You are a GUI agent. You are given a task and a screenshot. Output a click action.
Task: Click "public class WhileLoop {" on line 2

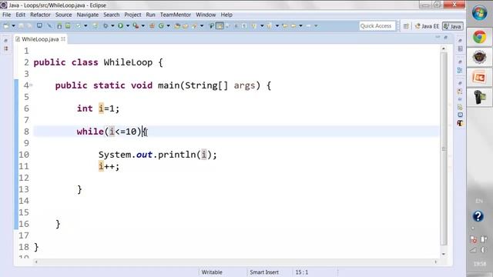(98, 62)
